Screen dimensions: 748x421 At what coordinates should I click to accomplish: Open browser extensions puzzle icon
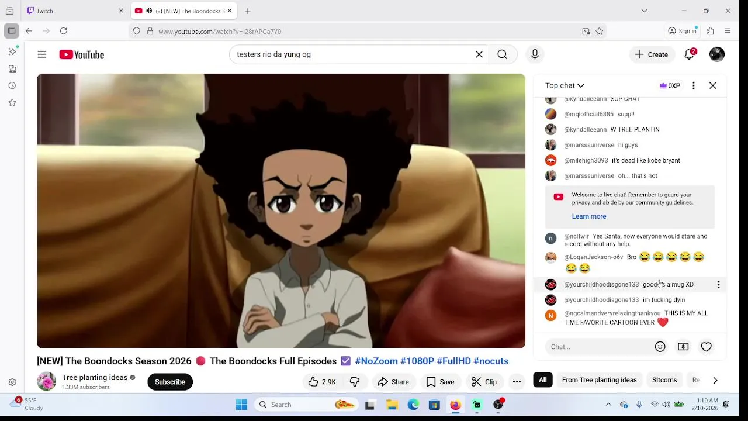[x=711, y=31]
